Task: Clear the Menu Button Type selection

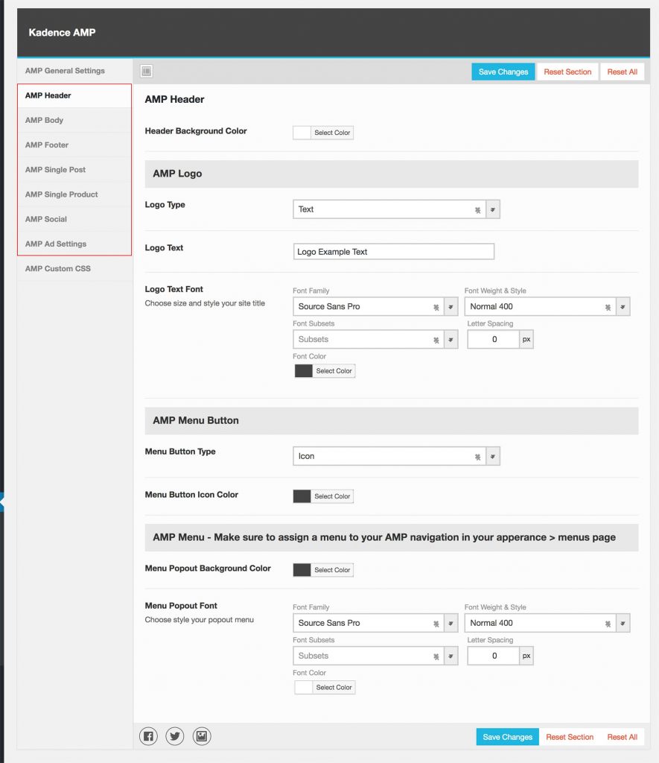Action: tap(477, 457)
